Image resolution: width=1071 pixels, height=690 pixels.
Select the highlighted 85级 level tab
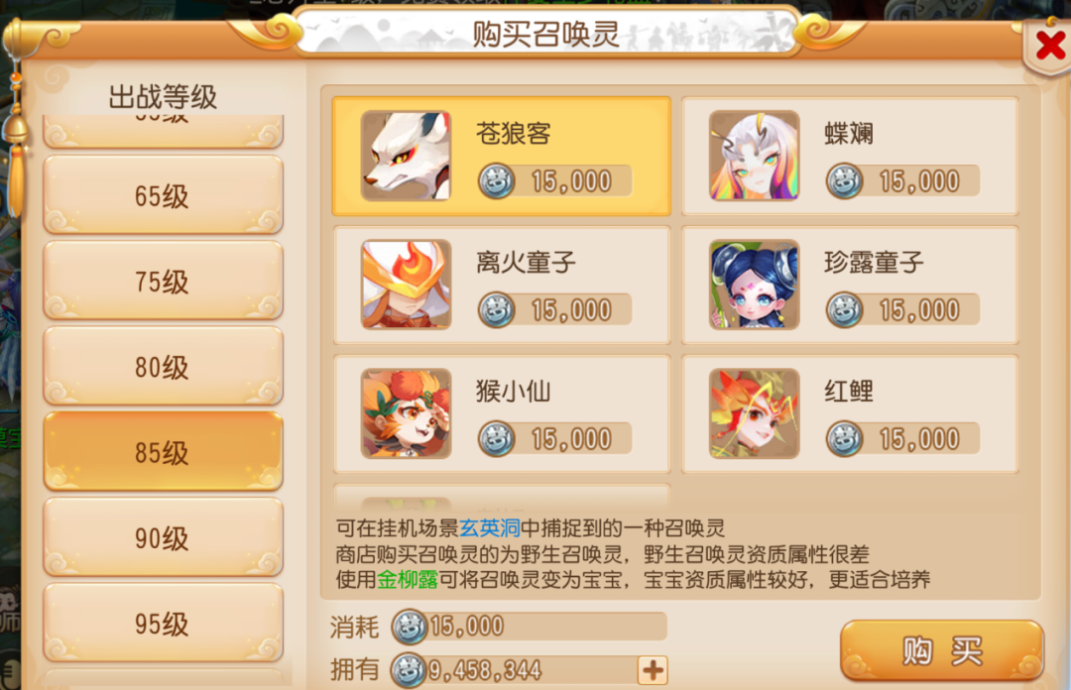pos(163,452)
